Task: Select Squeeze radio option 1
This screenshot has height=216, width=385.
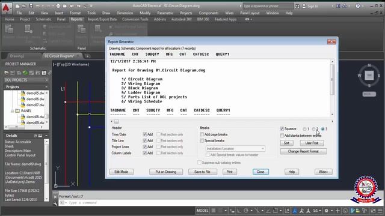Action: point(304,129)
